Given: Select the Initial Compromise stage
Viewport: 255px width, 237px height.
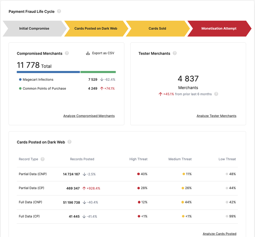Looking at the screenshot, I should point(34,29).
